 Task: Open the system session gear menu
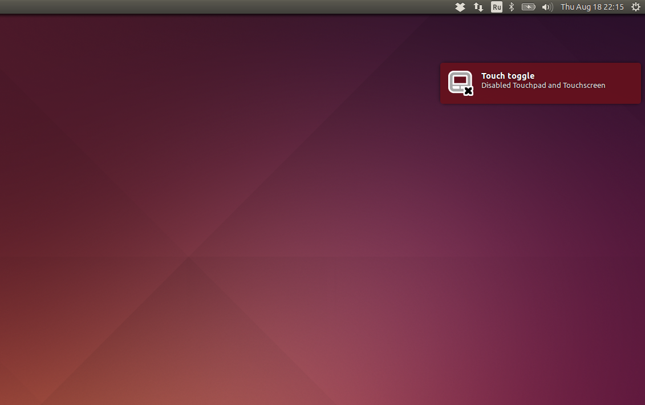tap(635, 7)
